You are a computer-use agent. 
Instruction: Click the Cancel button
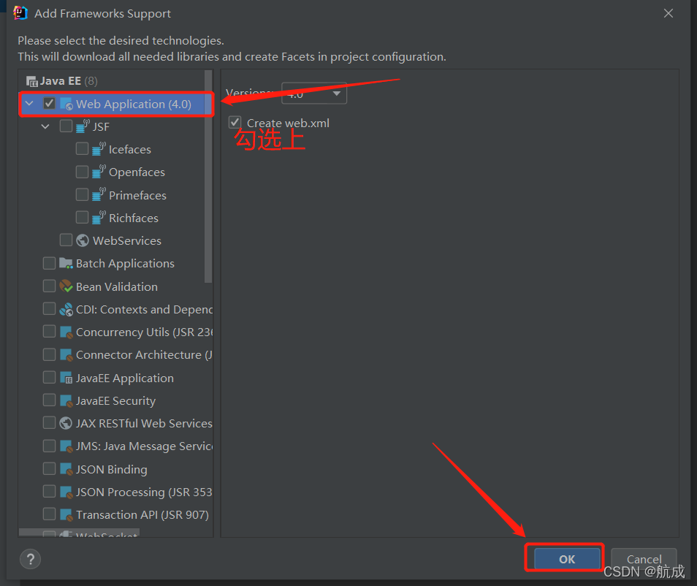point(644,559)
